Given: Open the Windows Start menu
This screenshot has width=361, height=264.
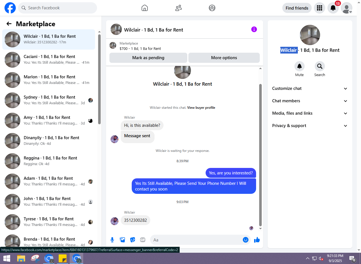Looking at the screenshot, I should click(x=7, y=258).
